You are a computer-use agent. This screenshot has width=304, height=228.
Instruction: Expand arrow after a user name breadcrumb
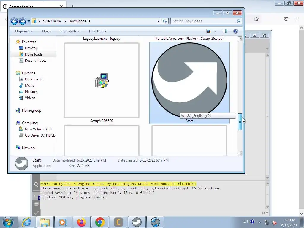coord(65,21)
